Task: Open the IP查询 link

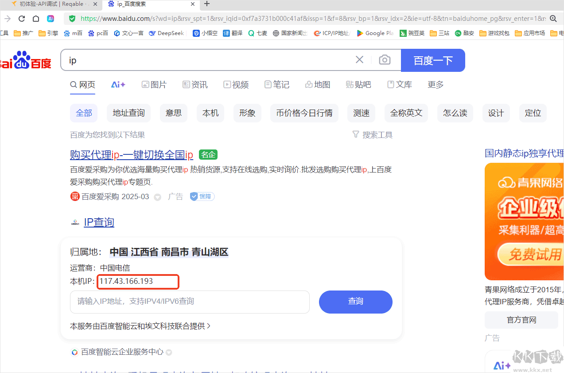Action: (x=98, y=222)
